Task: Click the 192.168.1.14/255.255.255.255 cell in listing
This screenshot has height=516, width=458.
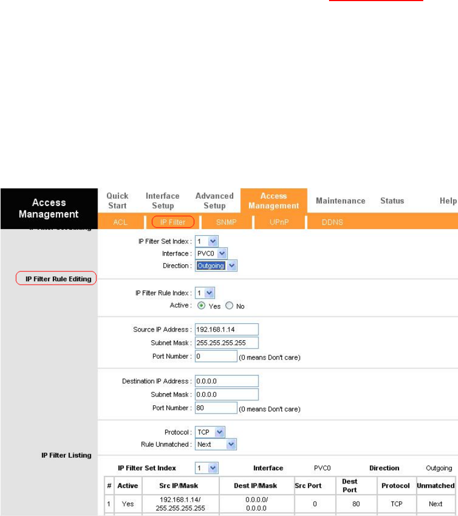Action: (180, 504)
